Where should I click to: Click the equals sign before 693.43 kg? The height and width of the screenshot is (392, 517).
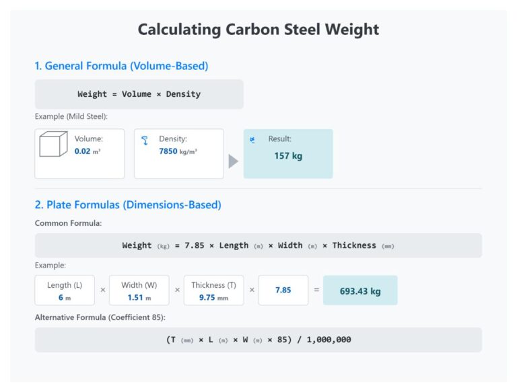click(x=316, y=290)
